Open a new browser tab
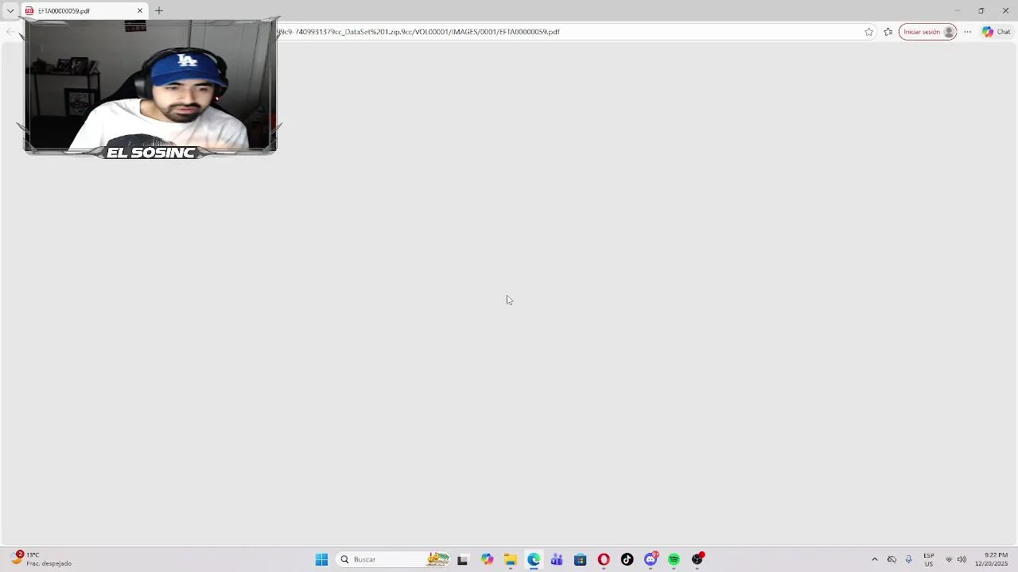 click(x=159, y=10)
